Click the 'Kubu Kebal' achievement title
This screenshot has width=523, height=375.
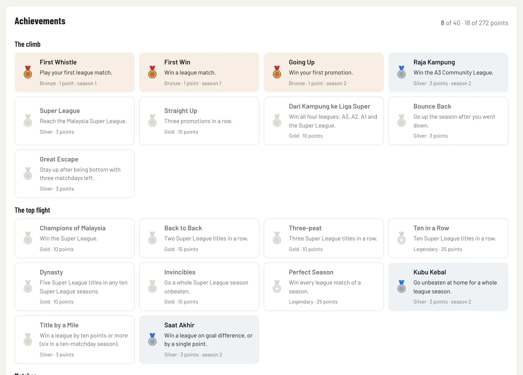pyautogui.click(x=430, y=272)
